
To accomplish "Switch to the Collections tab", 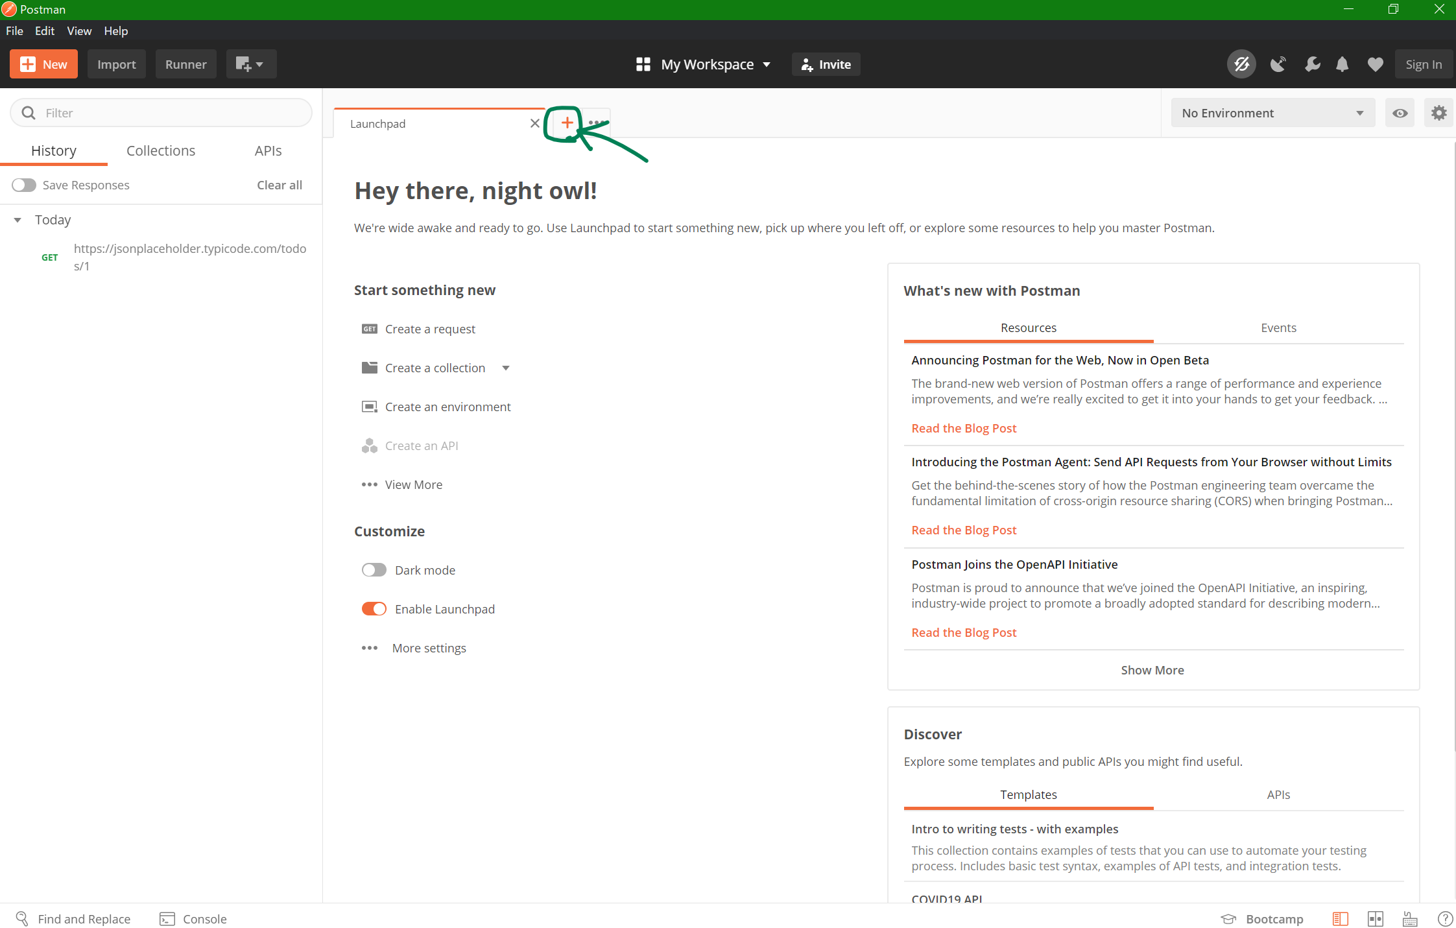I will 160,150.
